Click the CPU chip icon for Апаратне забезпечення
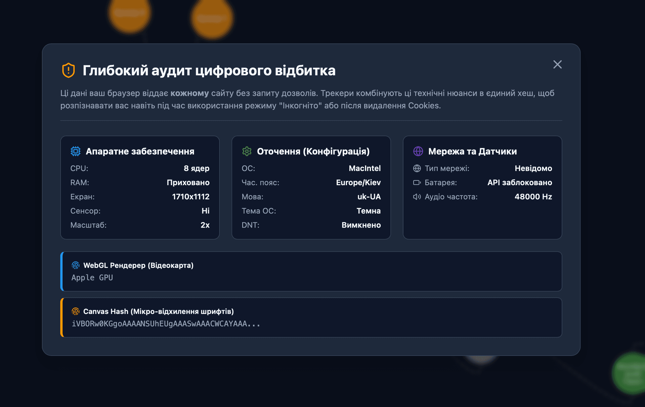This screenshot has width=645, height=407. [76, 151]
